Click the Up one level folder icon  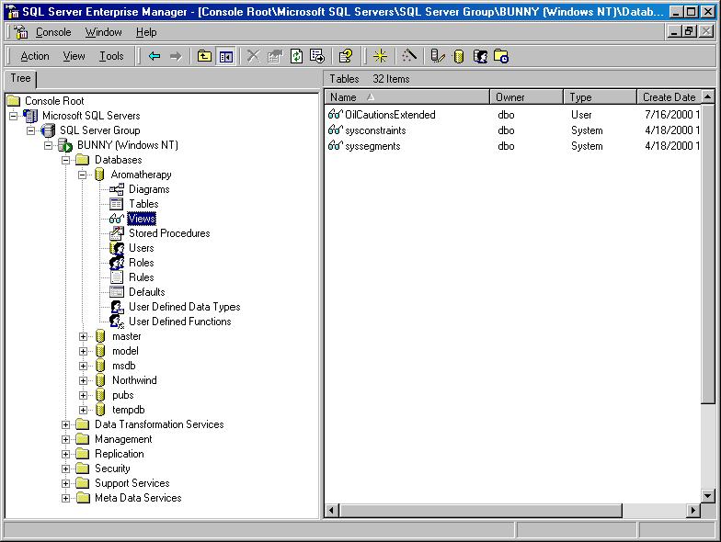tap(204, 57)
